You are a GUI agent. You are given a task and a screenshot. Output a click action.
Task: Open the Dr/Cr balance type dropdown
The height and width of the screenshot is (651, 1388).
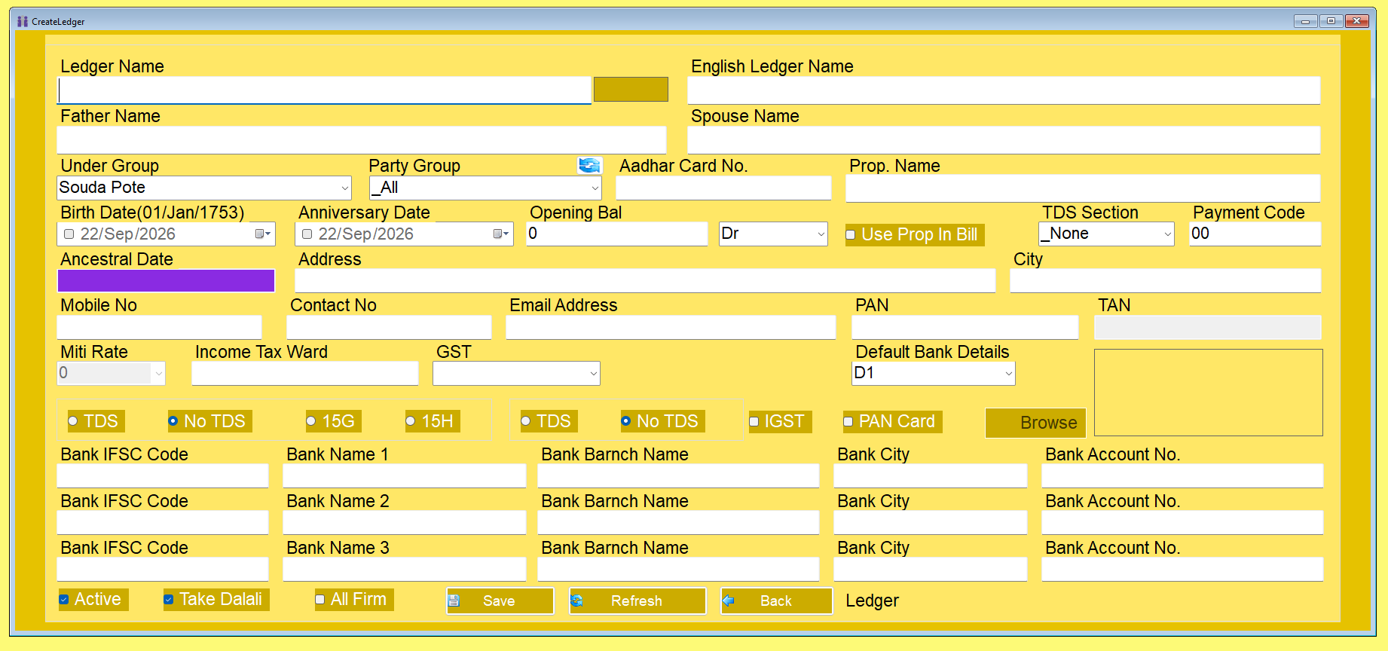(821, 234)
